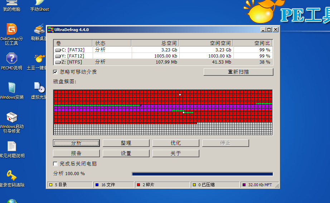Click the 停止 stop button

225,143
